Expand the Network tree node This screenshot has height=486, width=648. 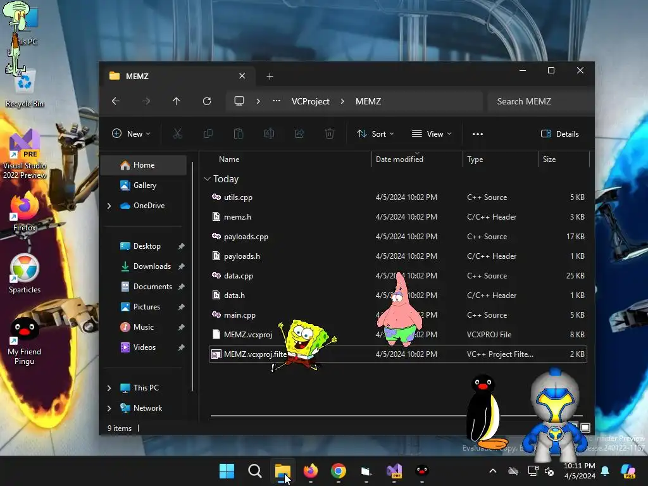point(109,408)
